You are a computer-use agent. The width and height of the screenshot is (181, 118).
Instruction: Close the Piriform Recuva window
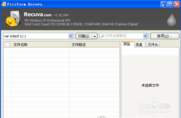pyautogui.click(x=177, y=4)
